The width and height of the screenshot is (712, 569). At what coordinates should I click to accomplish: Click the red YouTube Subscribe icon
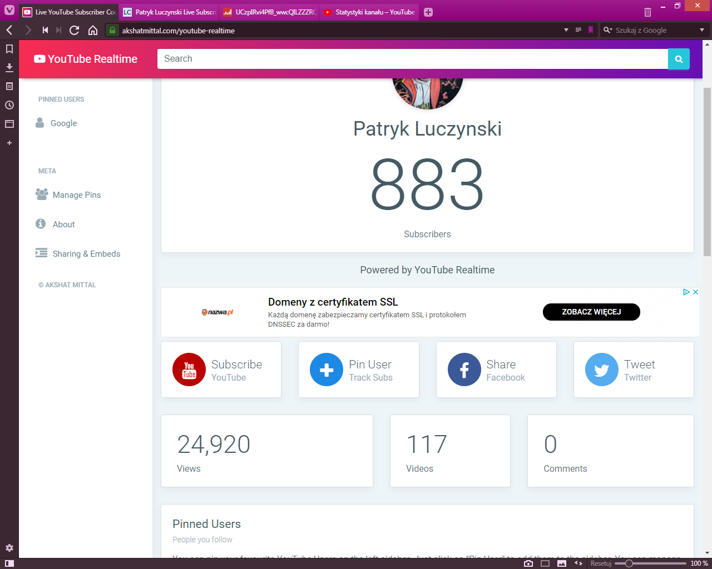189,370
